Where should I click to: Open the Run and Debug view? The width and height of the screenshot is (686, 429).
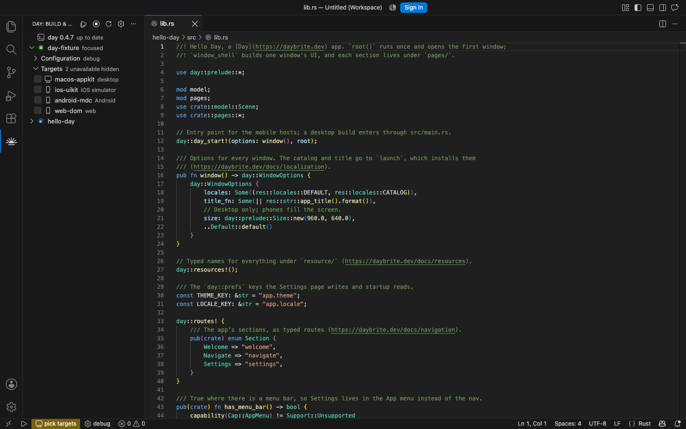click(11, 96)
